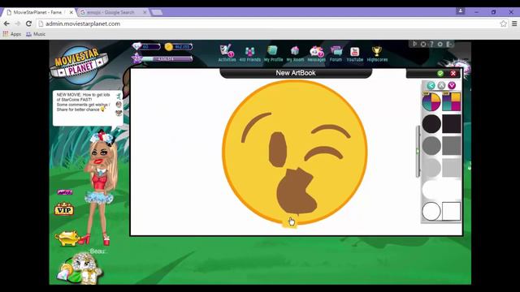Select the white outlined square shape

point(452,211)
